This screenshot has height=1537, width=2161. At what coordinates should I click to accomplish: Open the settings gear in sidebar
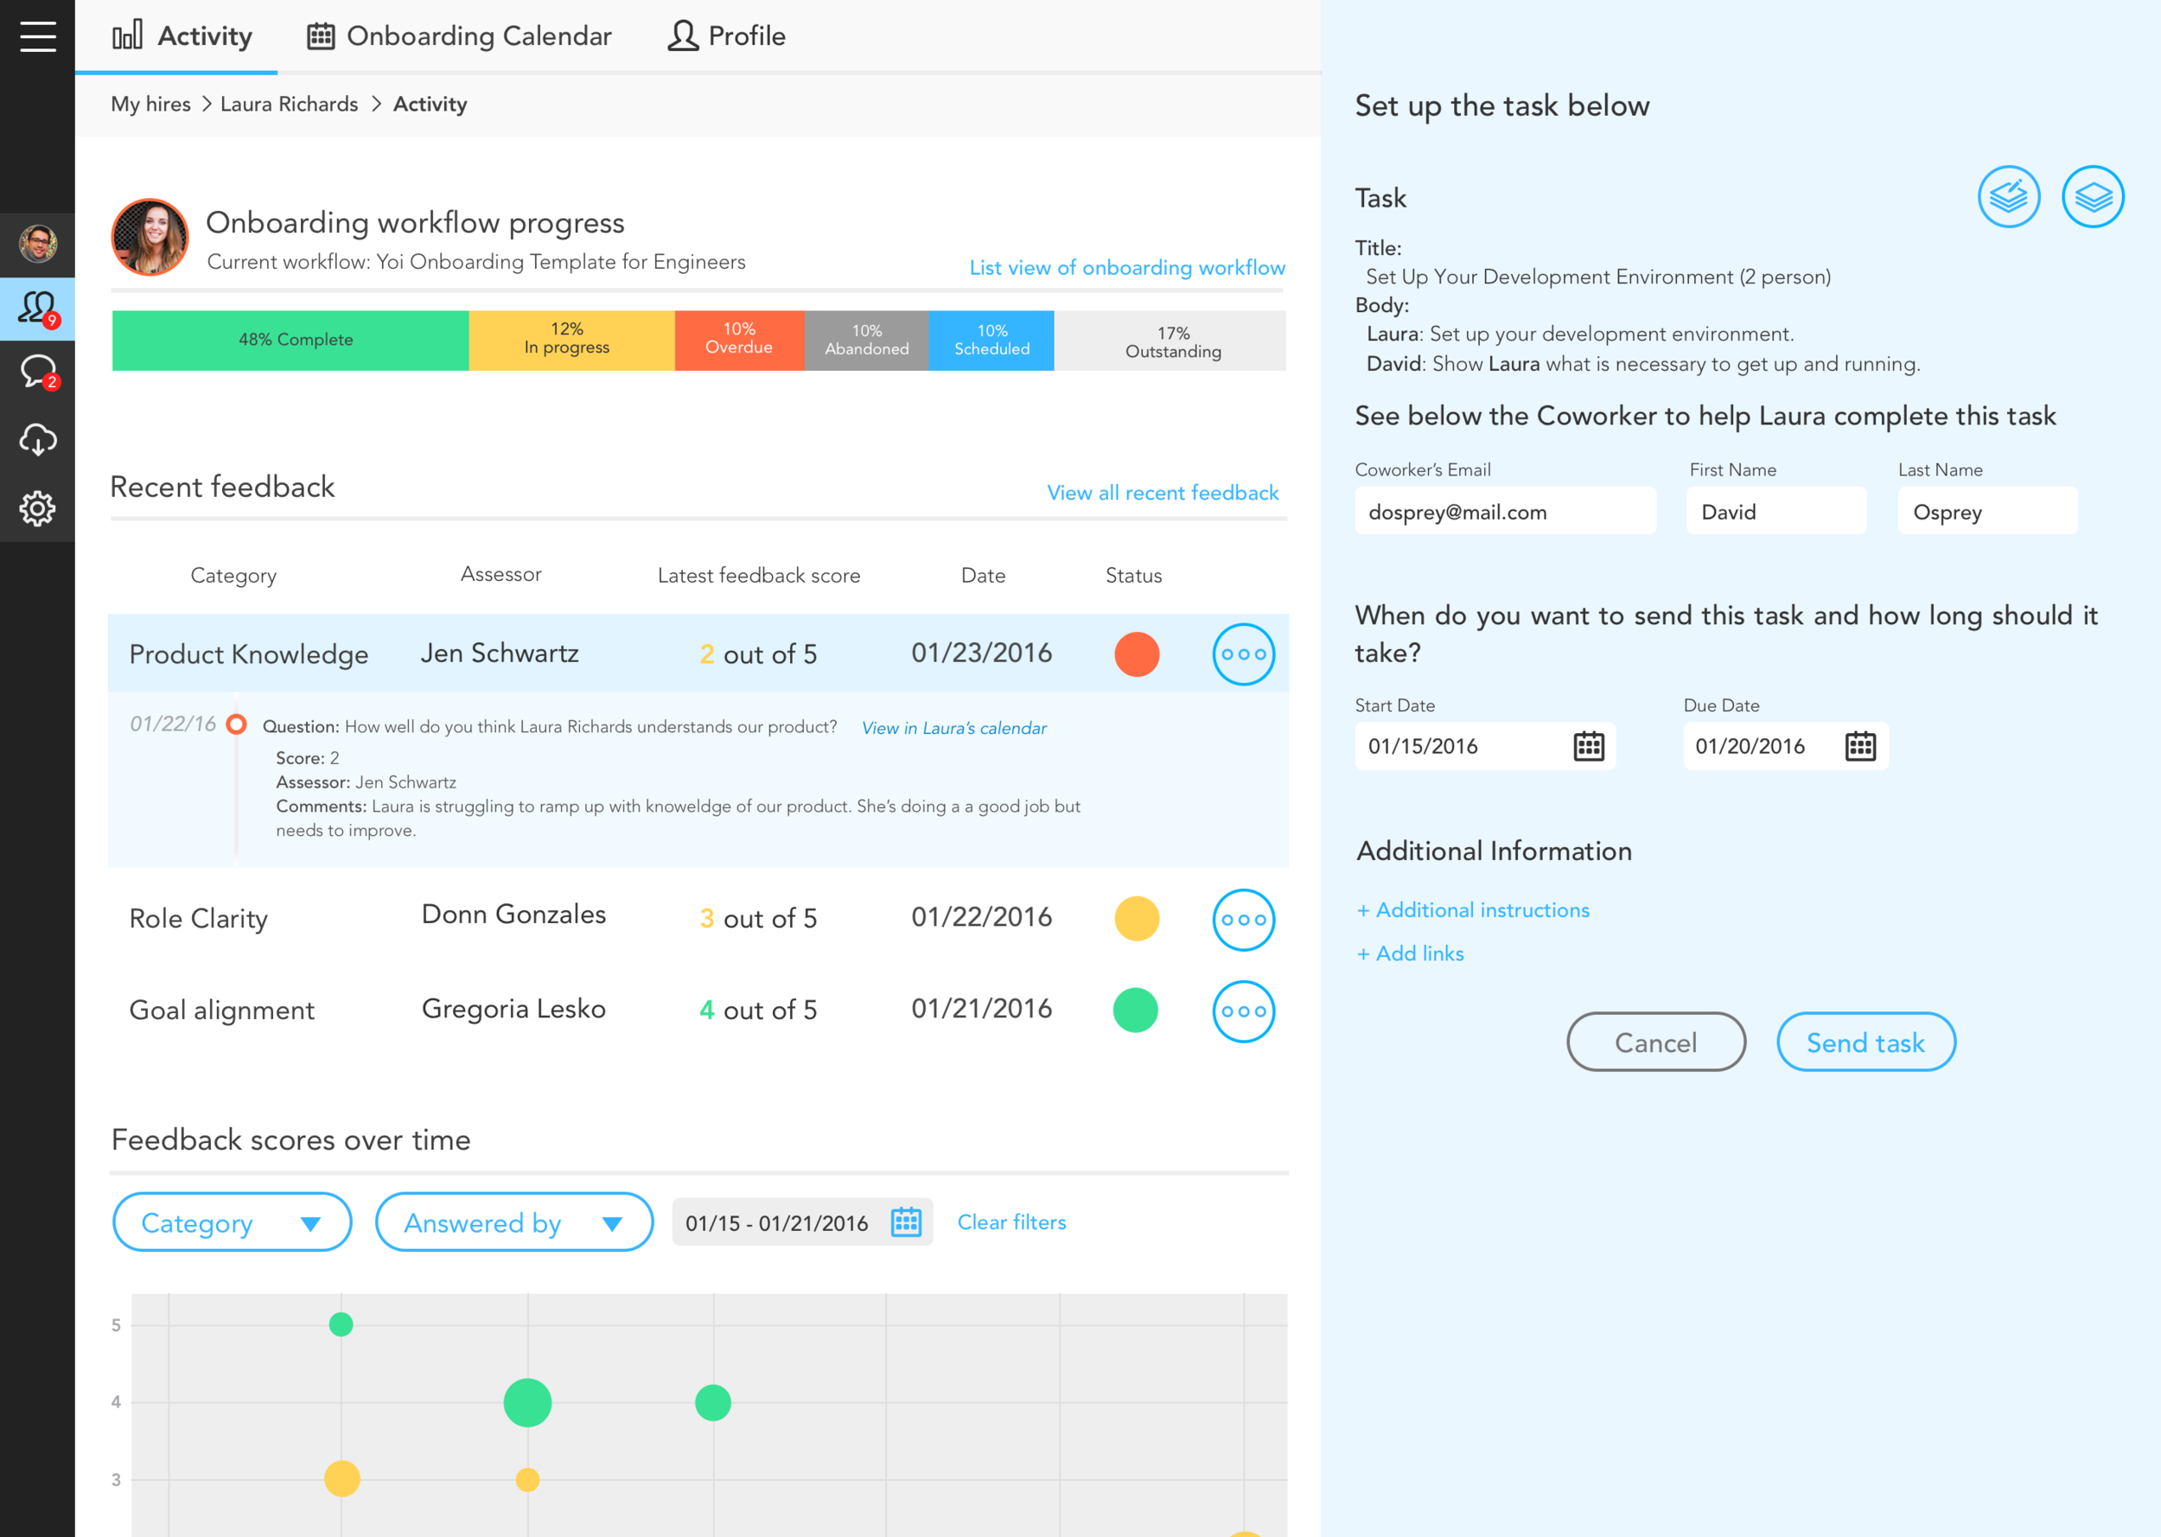(37, 508)
